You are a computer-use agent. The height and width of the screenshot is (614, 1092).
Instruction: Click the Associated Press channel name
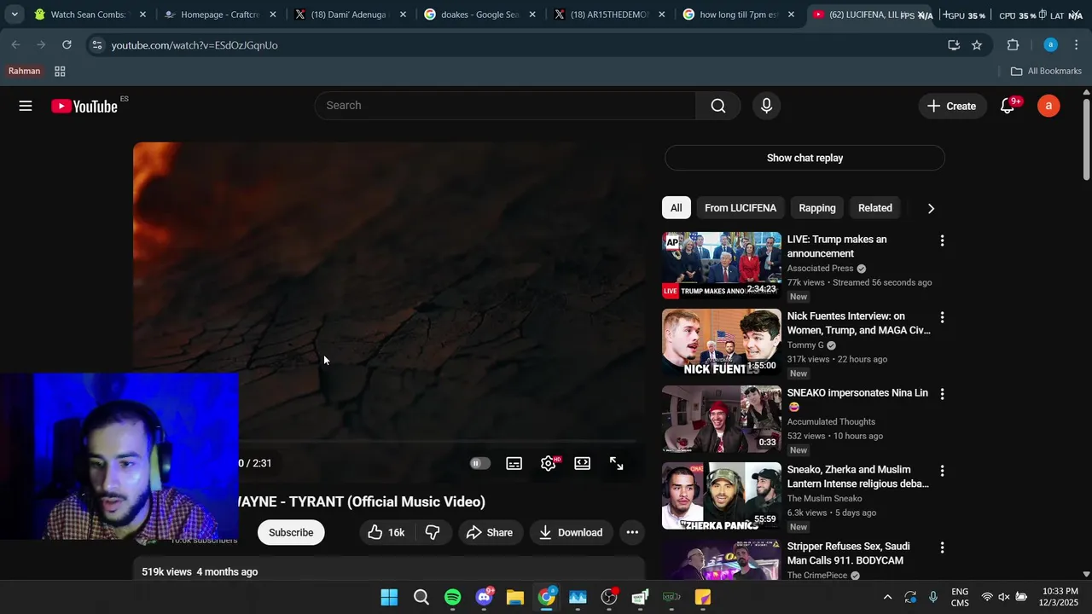click(820, 269)
